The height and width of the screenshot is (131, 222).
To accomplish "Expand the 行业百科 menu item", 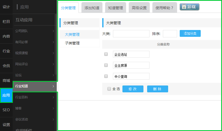I will (x=35, y=97).
